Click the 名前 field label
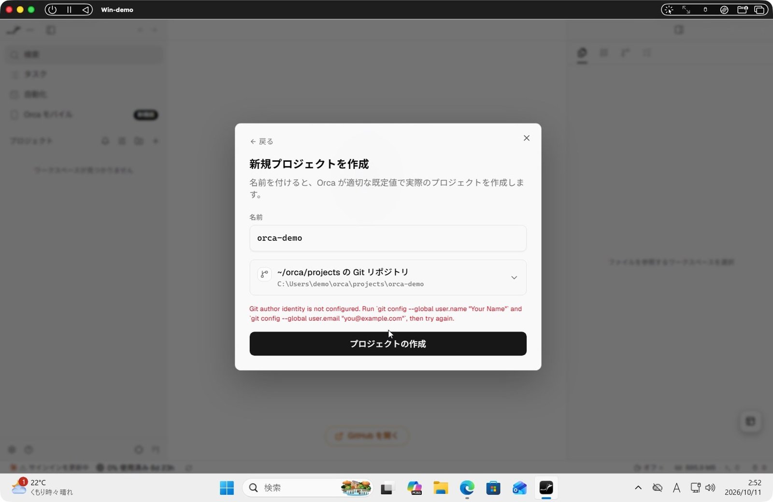Viewport: 773px width, 502px height. pos(256,217)
